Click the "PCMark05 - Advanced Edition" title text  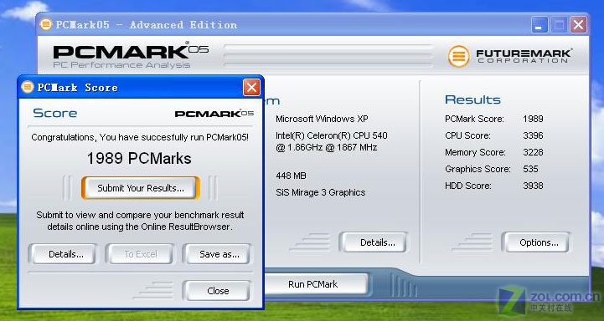point(147,25)
